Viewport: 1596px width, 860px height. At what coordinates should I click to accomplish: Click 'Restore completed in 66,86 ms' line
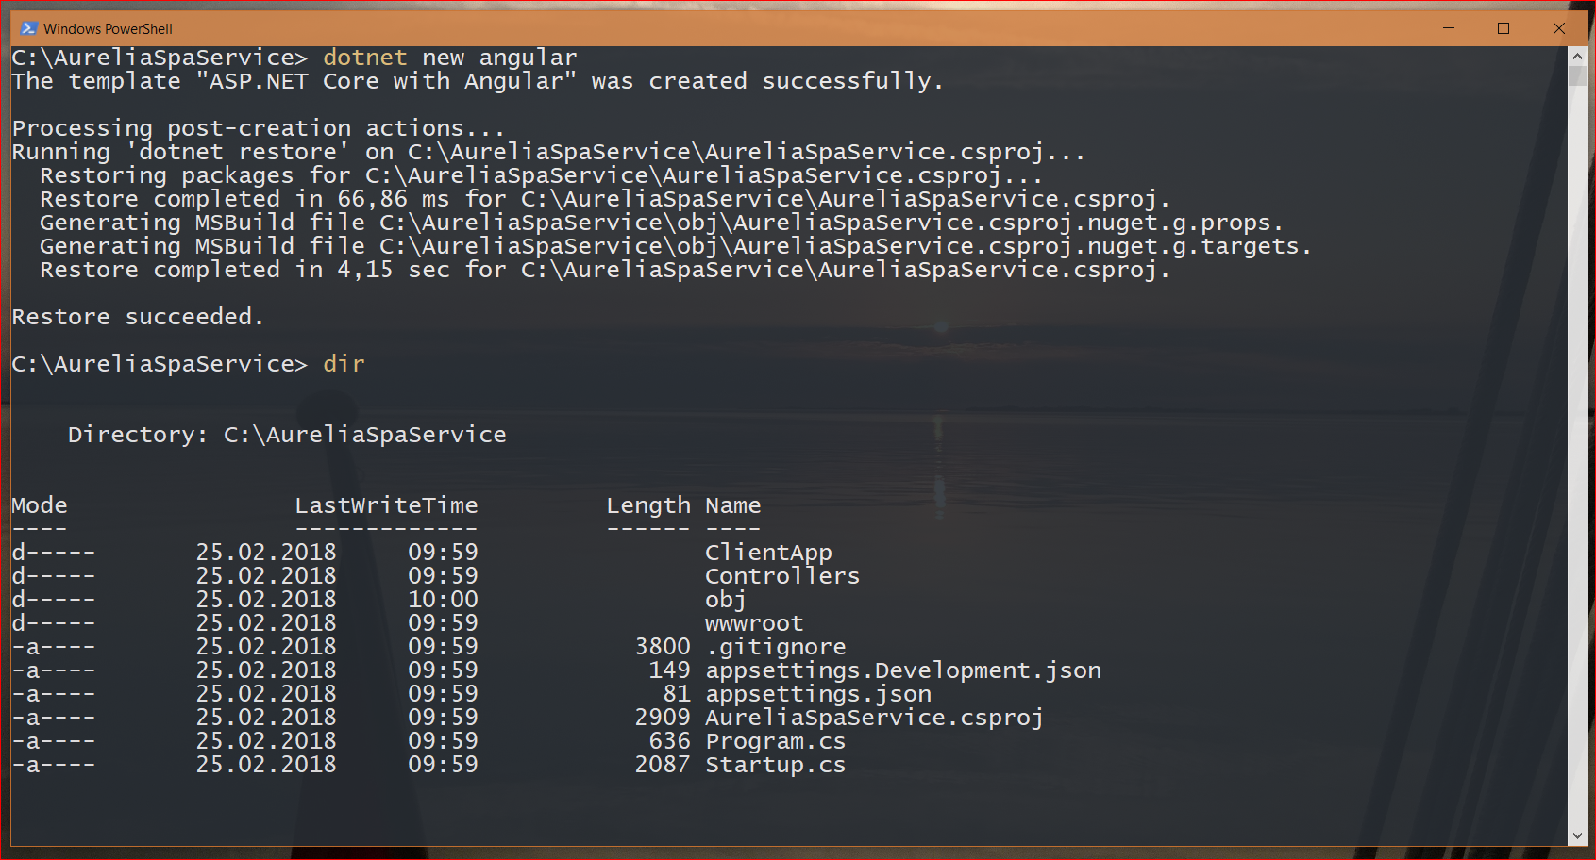605,199
